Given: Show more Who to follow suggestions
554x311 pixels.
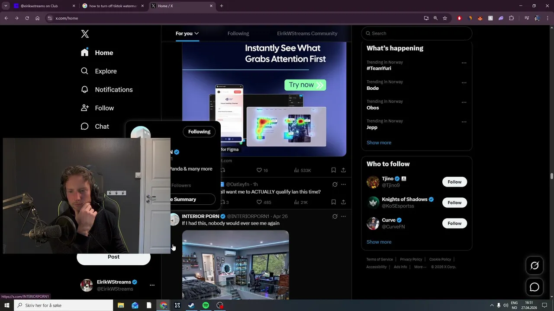Looking at the screenshot, I should (x=379, y=242).
